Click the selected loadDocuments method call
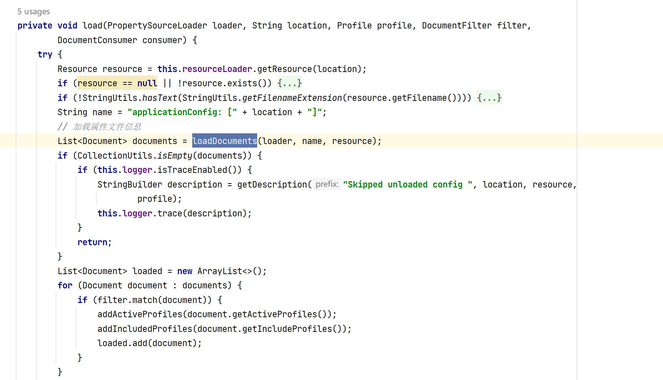 (x=225, y=141)
